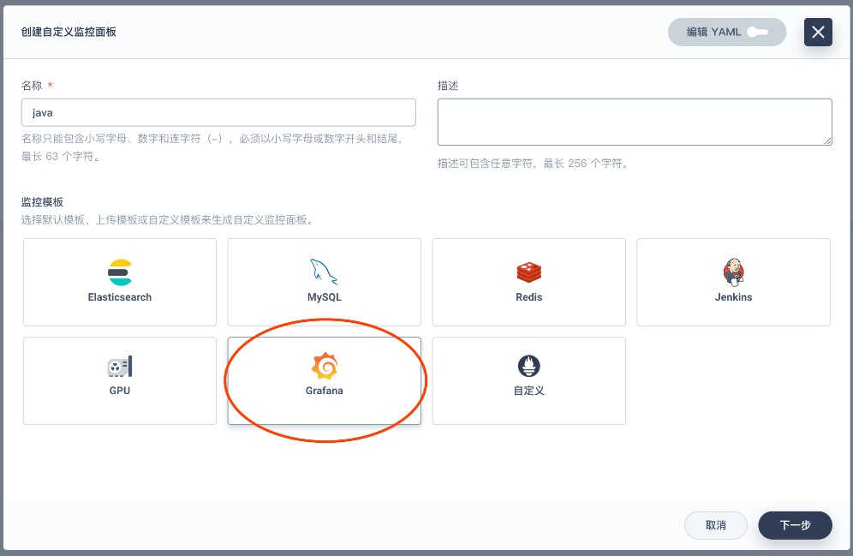Click the 监控模板 section heading
The width and height of the screenshot is (853, 556).
point(43,202)
